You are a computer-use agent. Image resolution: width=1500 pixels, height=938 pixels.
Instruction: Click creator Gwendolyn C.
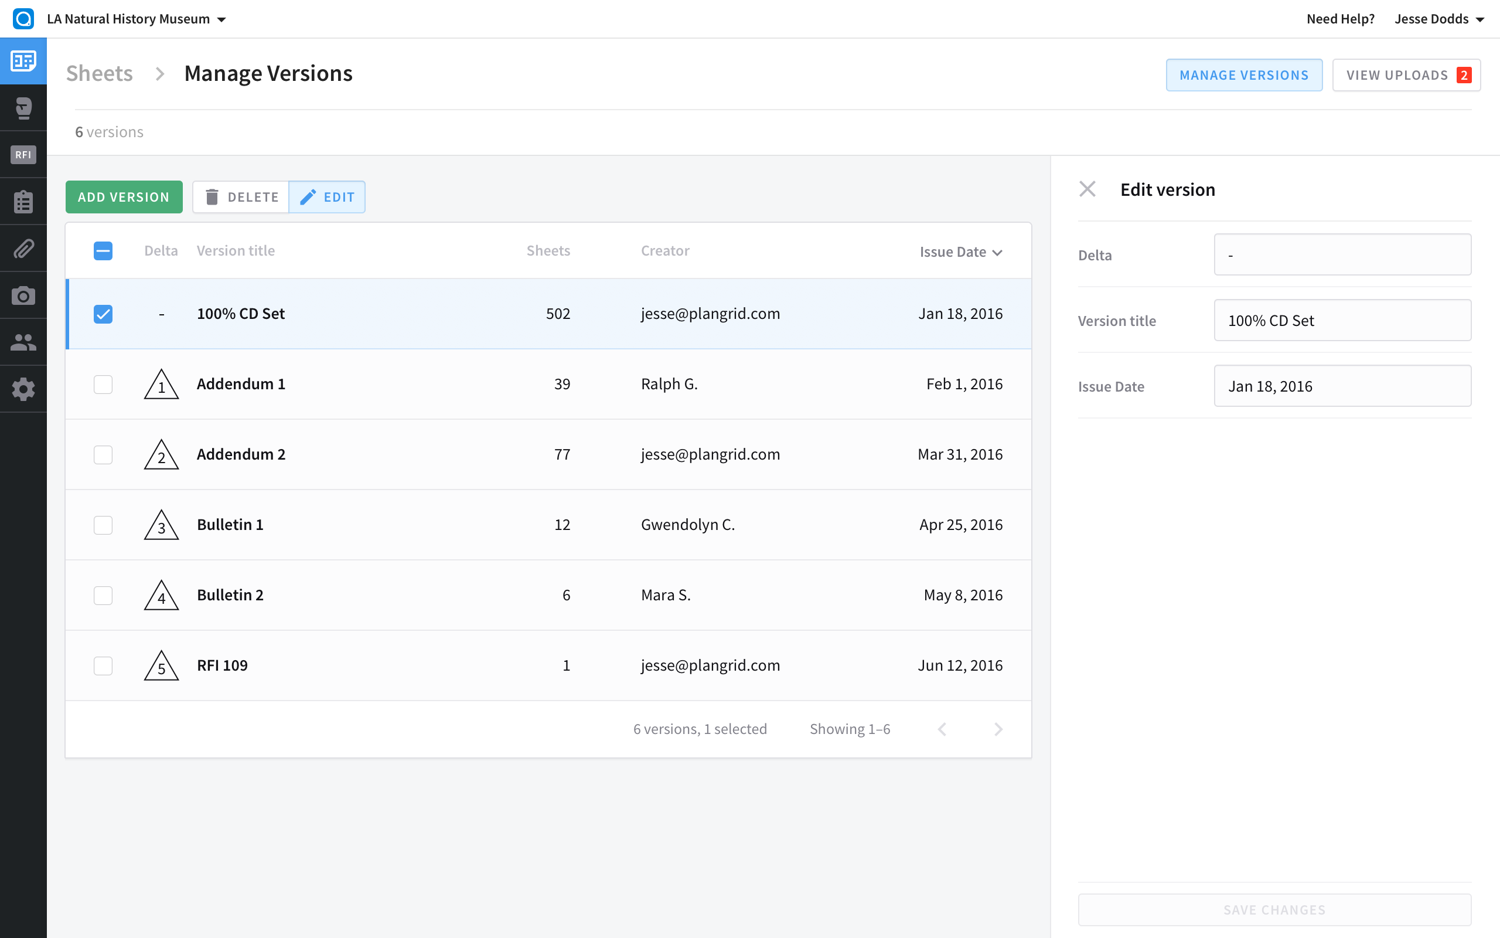(688, 525)
